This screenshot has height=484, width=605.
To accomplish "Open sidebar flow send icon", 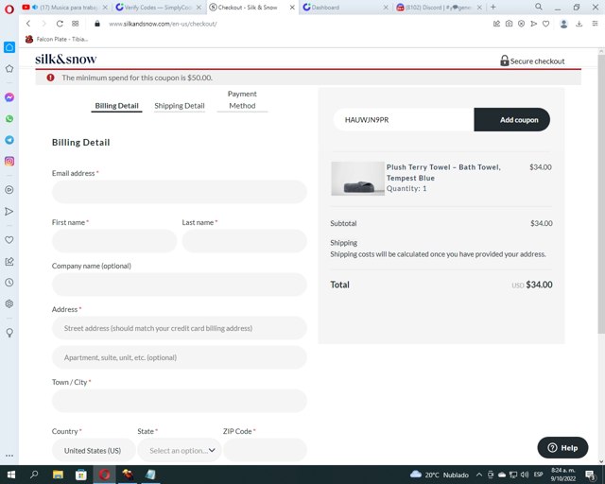I will 9,211.
